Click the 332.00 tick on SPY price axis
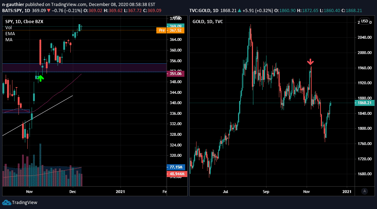 coord(176,124)
